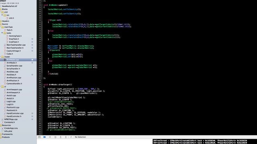Open NPBOTApp.cpp
Viewport: 257px width, 144px height.
point(11,119)
